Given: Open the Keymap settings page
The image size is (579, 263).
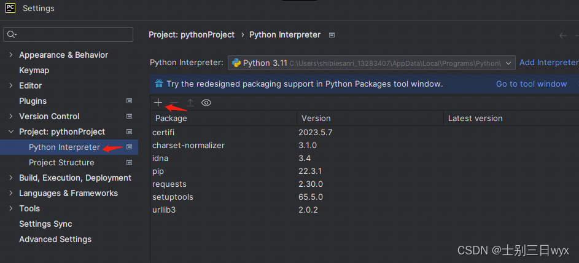Looking at the screenshot, I should click(34, 70).
